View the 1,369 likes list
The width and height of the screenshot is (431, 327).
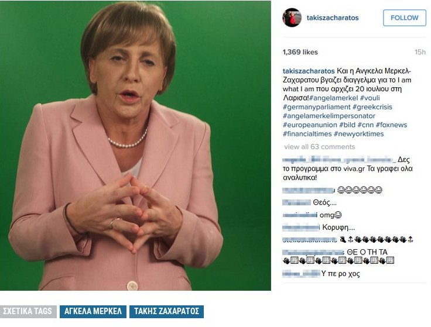pyautogui.click(x=300, y=52)
